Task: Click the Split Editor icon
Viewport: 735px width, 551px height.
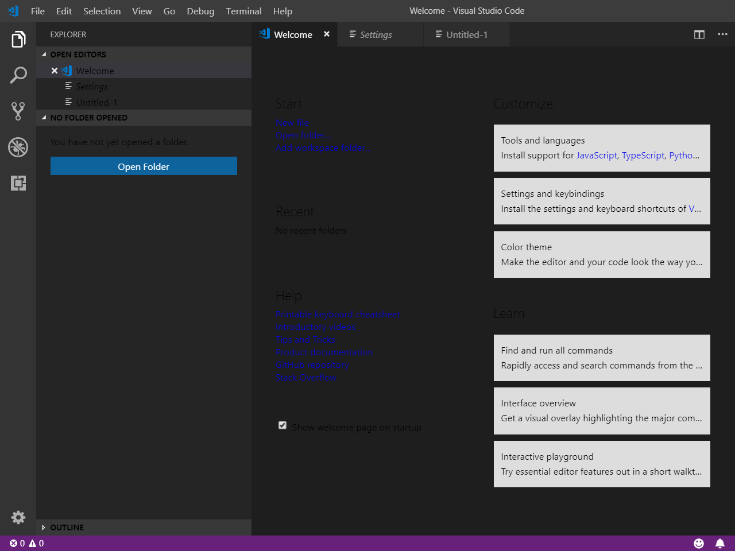Action: pos(699,34)
